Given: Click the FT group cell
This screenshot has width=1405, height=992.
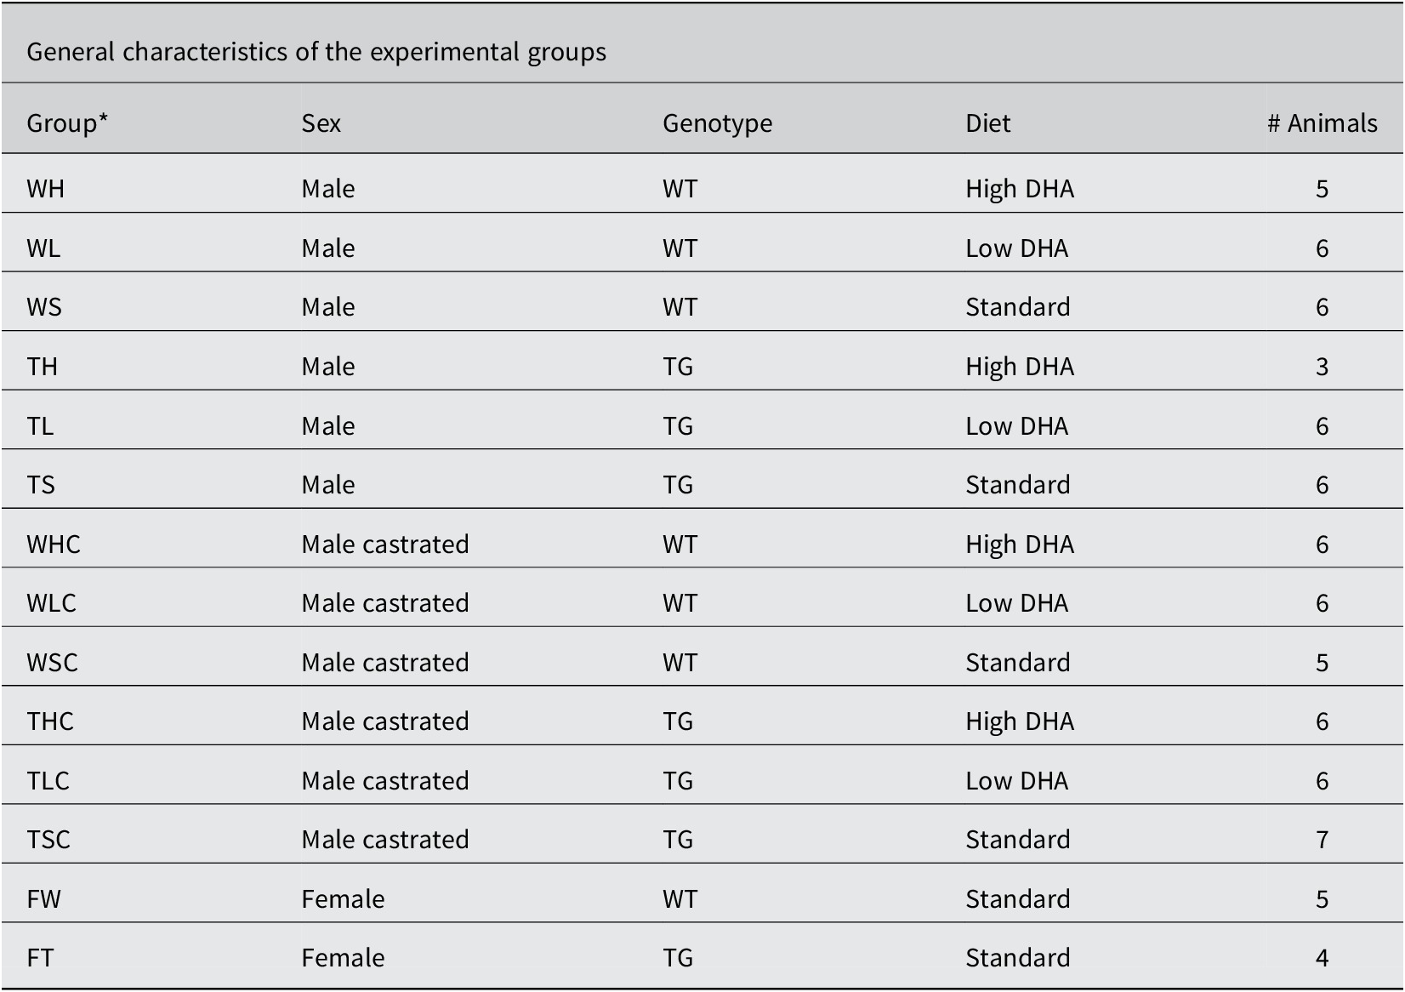Looking at the screenshot, I should coord(40,957).
